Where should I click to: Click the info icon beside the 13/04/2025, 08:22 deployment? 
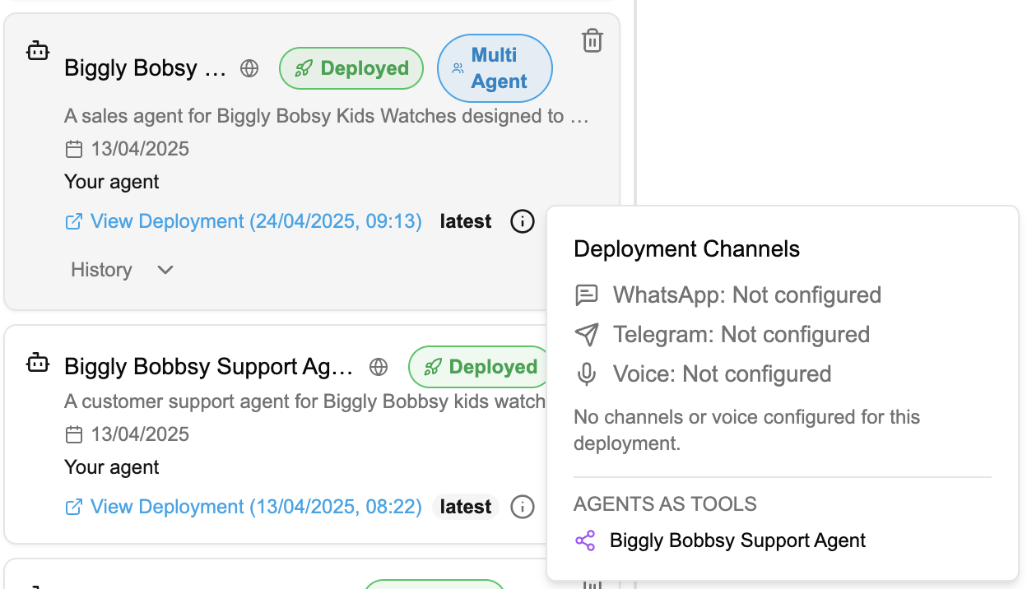(523, 507)
